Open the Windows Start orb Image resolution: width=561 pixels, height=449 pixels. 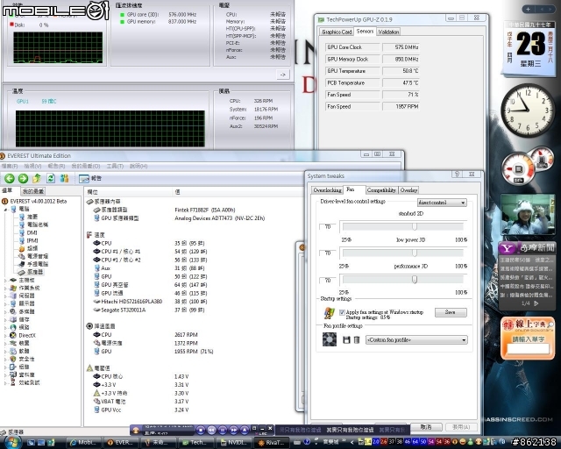click(x=11, y=442)
